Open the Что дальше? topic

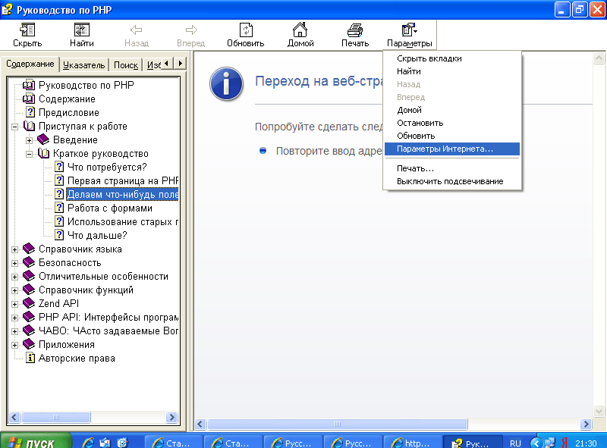[97, 235]
